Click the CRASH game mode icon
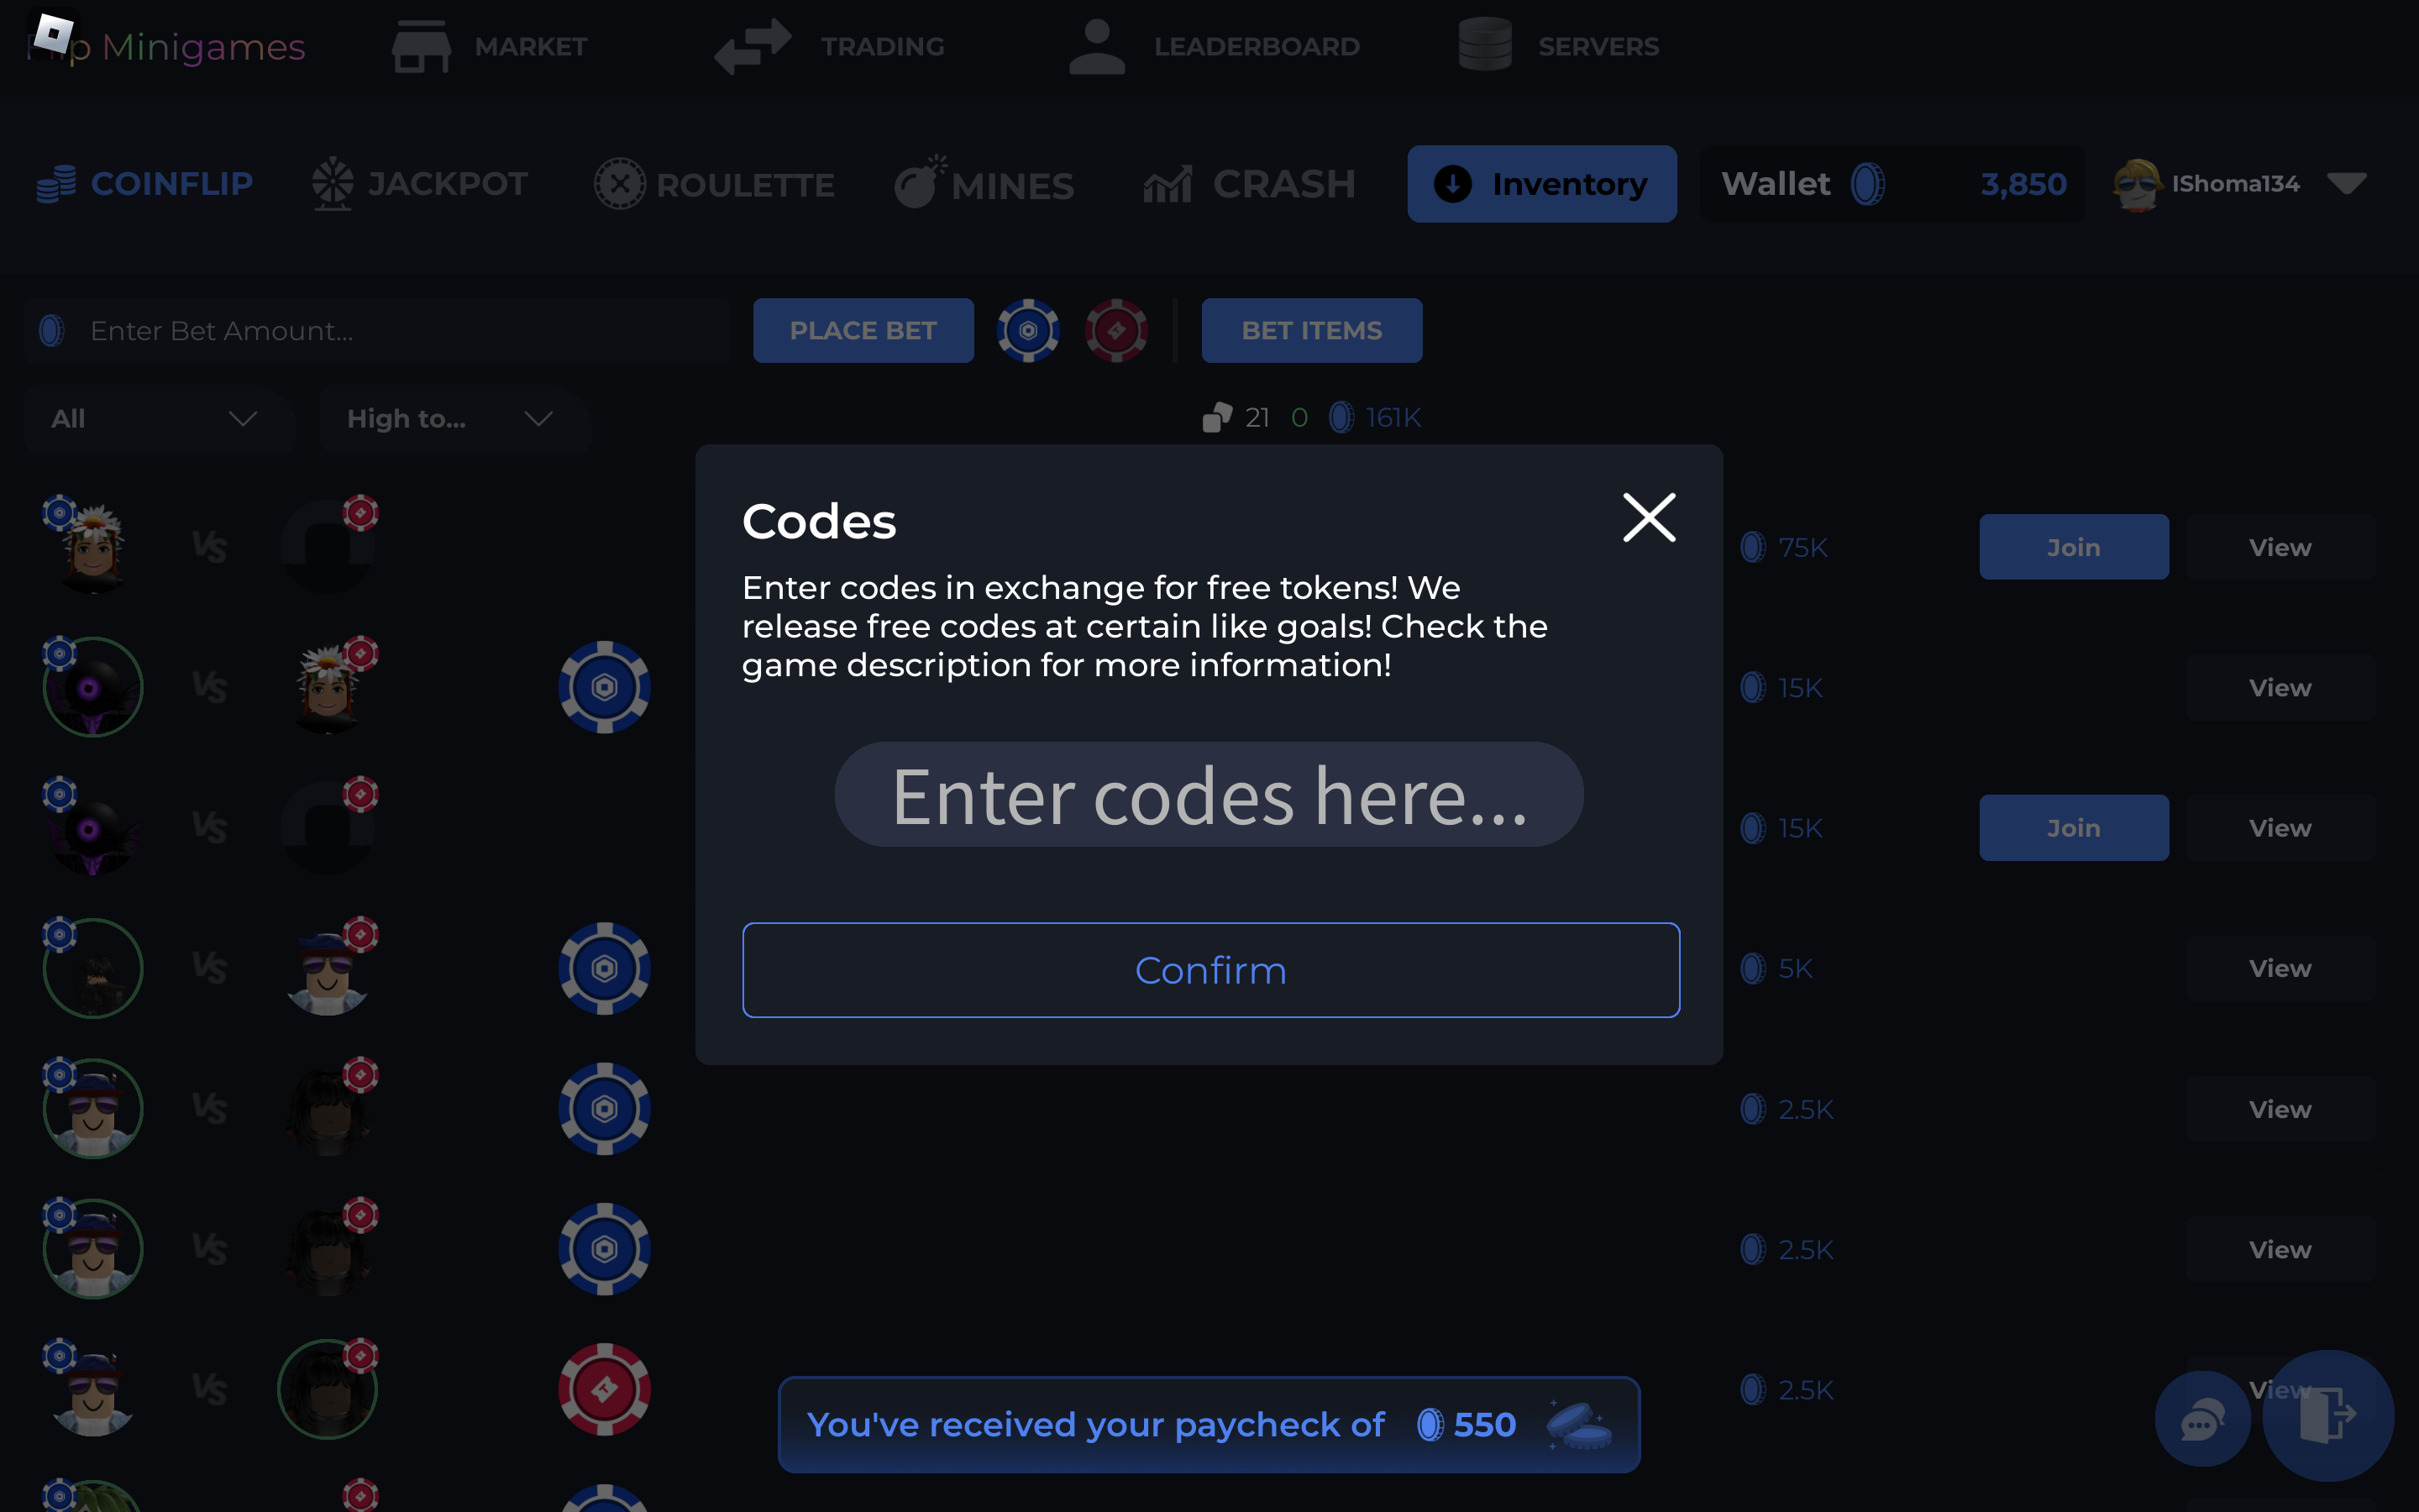 [x=1167, y=183]
